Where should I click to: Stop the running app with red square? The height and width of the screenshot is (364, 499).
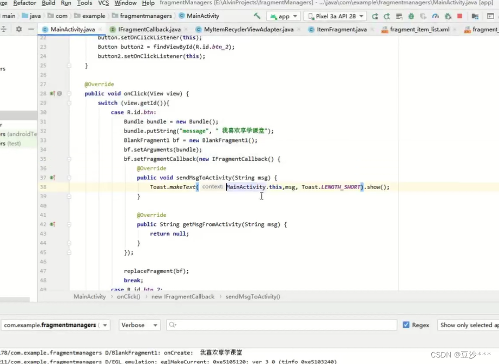[460, 16]
